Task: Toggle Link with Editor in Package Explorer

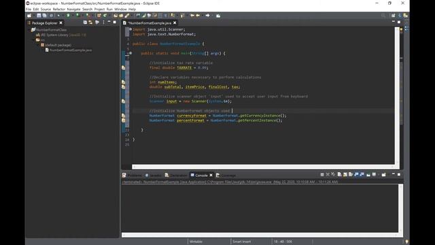Action: 90,22
